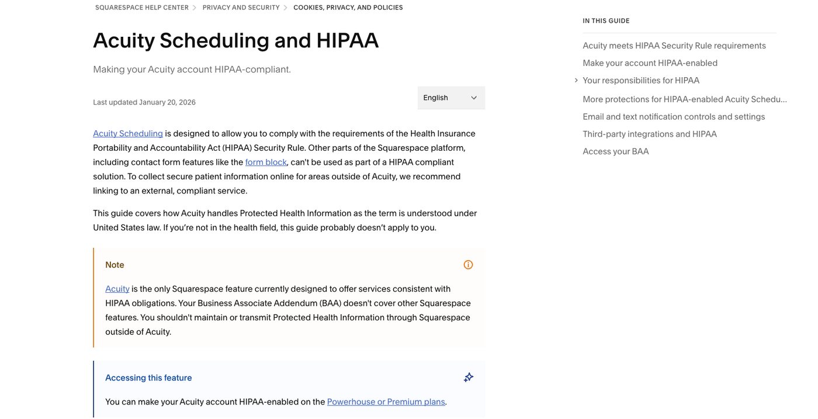Click the breadcrumb arrow after Squarespace Help Center
The image size is (818, 419).
pyautogui.click(x=195, y=8)
